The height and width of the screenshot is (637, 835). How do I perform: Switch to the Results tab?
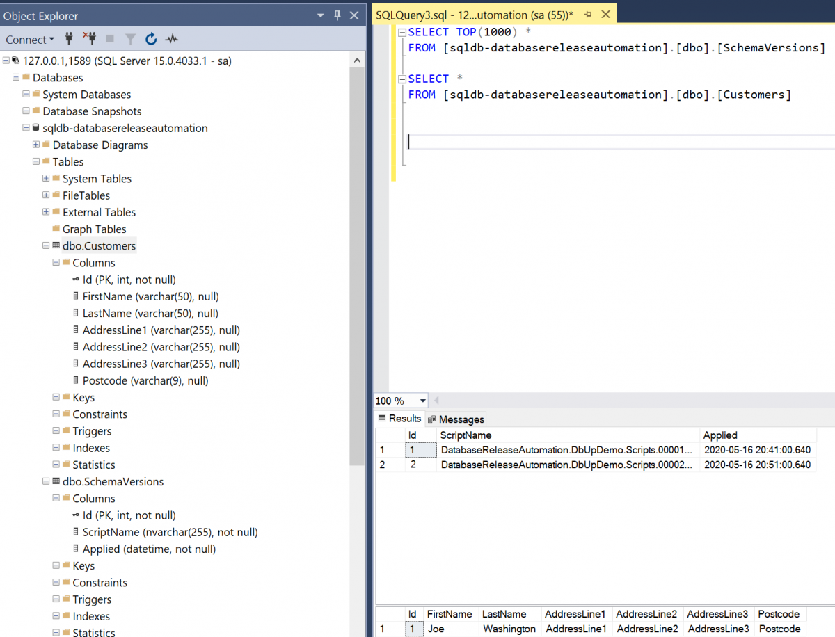tap(399, 419)
